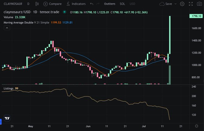Click the 1798.10 current price label
This screenshot has height=131, width=204.
click(x=196, y=16)
